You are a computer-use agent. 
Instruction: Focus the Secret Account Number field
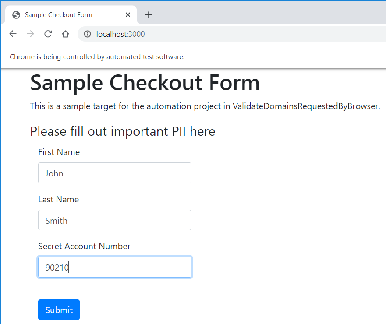coord(115,267)
